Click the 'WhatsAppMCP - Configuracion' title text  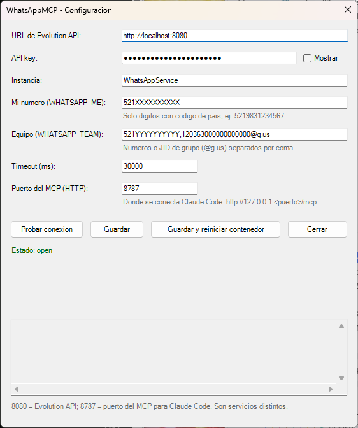pos(59,10)
